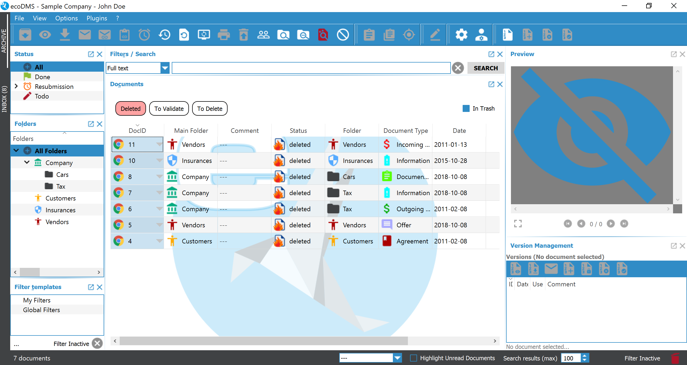Viewport: 687px width, 365px height.
Task: Toggle the To Validate filter
Action: (x=169, y=109)
